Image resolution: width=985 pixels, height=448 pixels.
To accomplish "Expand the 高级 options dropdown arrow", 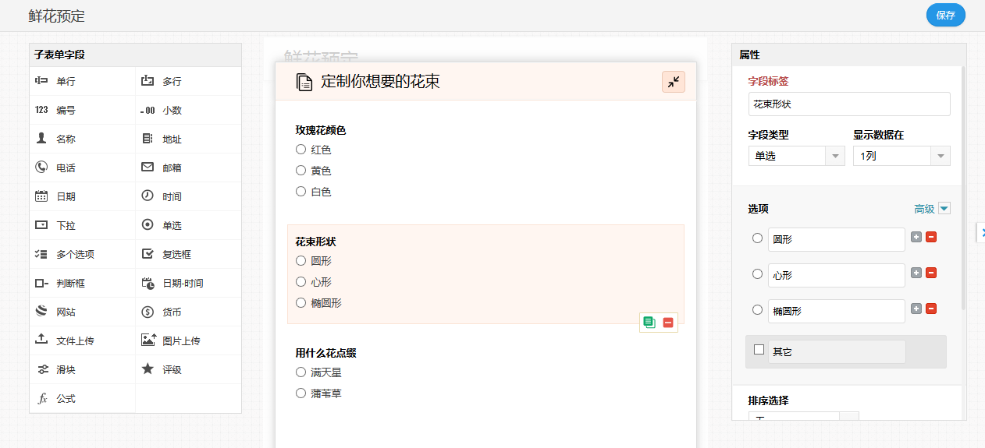I will point(944,209).
